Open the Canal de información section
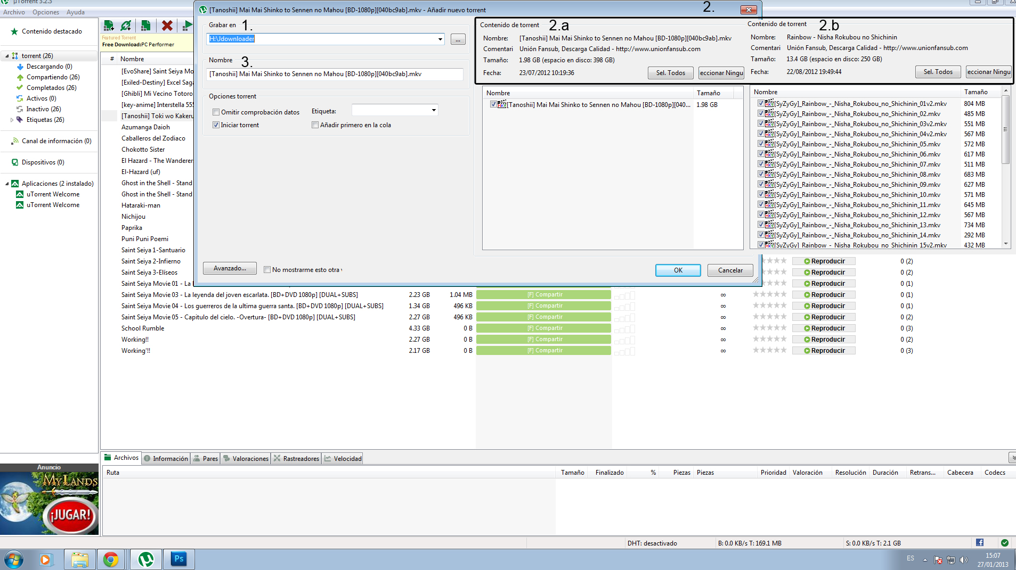 55,141
